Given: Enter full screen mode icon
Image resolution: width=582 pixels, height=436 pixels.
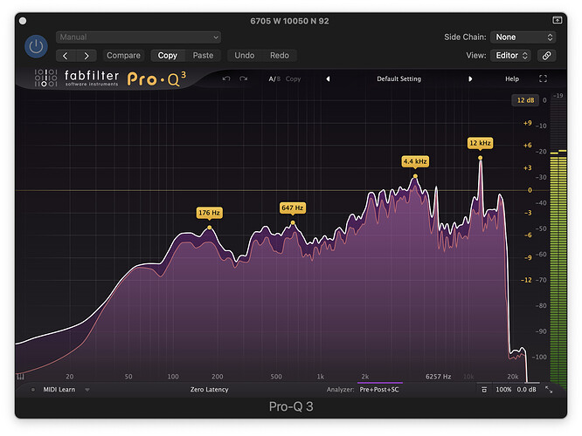Looking at the screenshot, I should (543, 78).
